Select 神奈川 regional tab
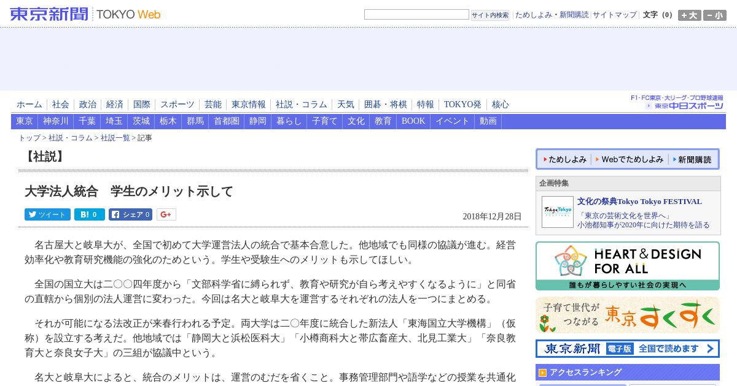Image resolution: width=737 pixels, height=386 pixels. 56,121
